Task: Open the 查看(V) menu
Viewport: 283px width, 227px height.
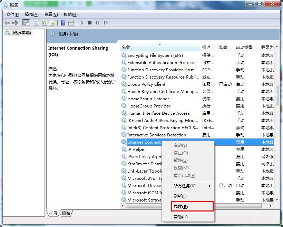Action: click(51, 14)
